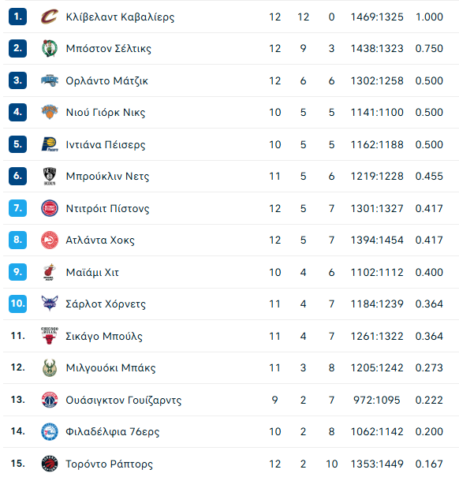Click the Orlando Magic team logo

click(x=50, y=80)
